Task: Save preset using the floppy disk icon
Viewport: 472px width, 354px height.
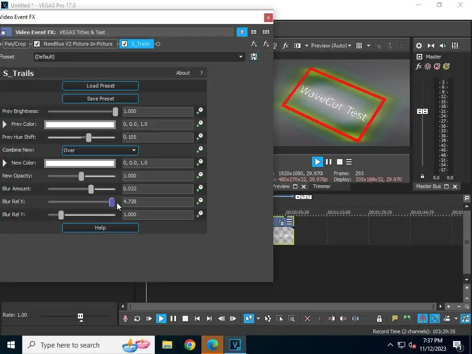Action: [x=254, y=57]
